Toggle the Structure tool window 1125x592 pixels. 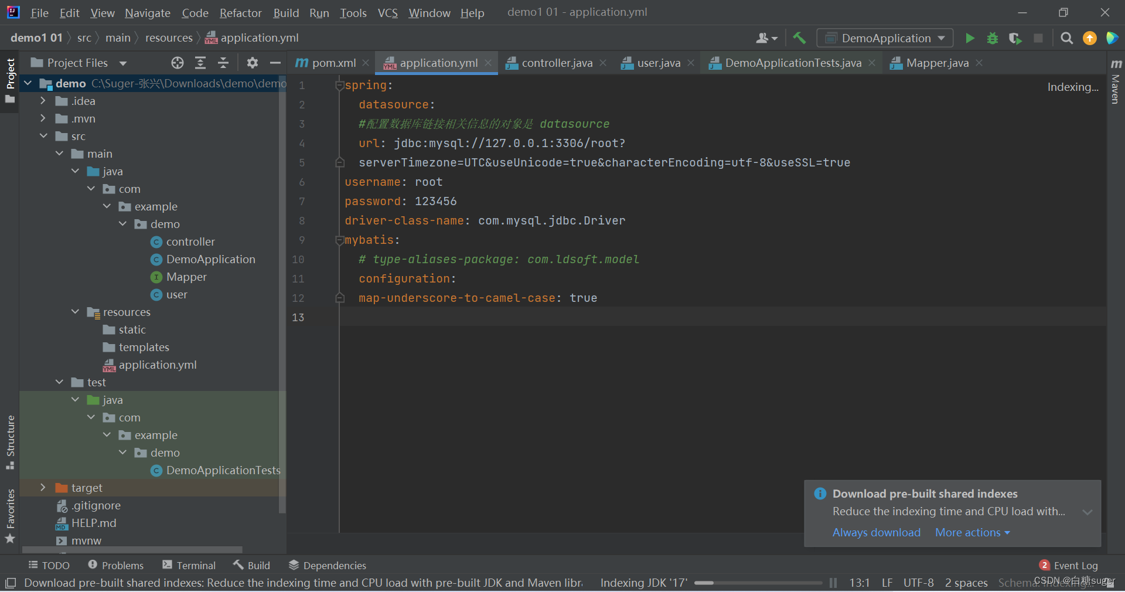coord(10,445)
